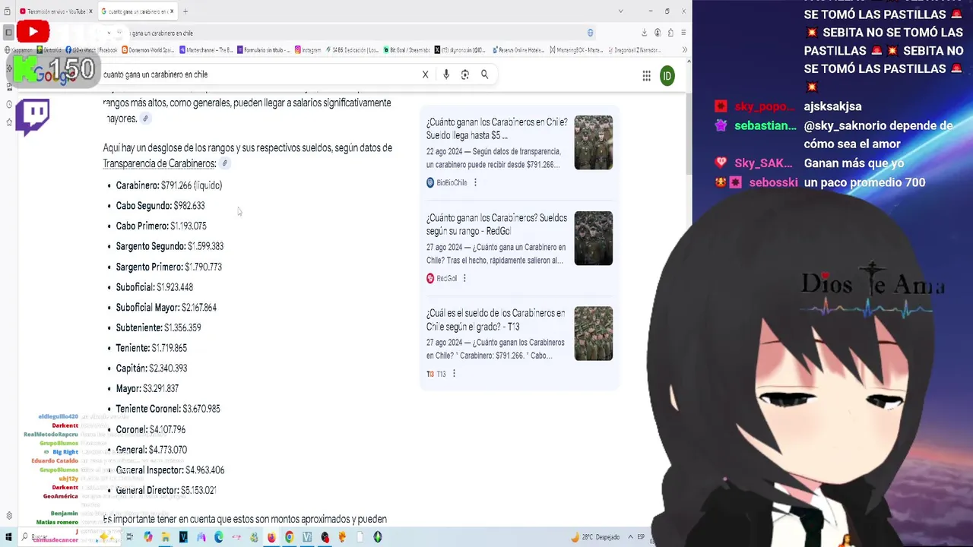Open the Reserva Online Hoteles bookmark

click(518, 50)
